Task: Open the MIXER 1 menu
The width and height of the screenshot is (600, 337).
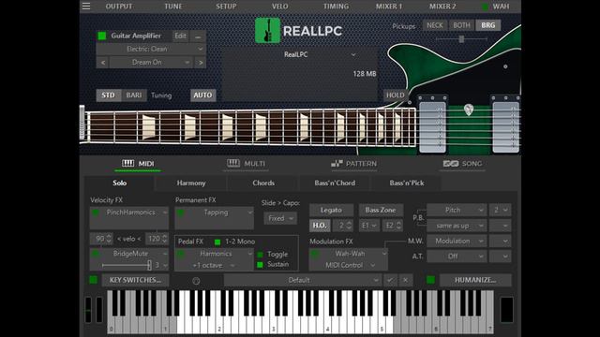Action: 388,7
